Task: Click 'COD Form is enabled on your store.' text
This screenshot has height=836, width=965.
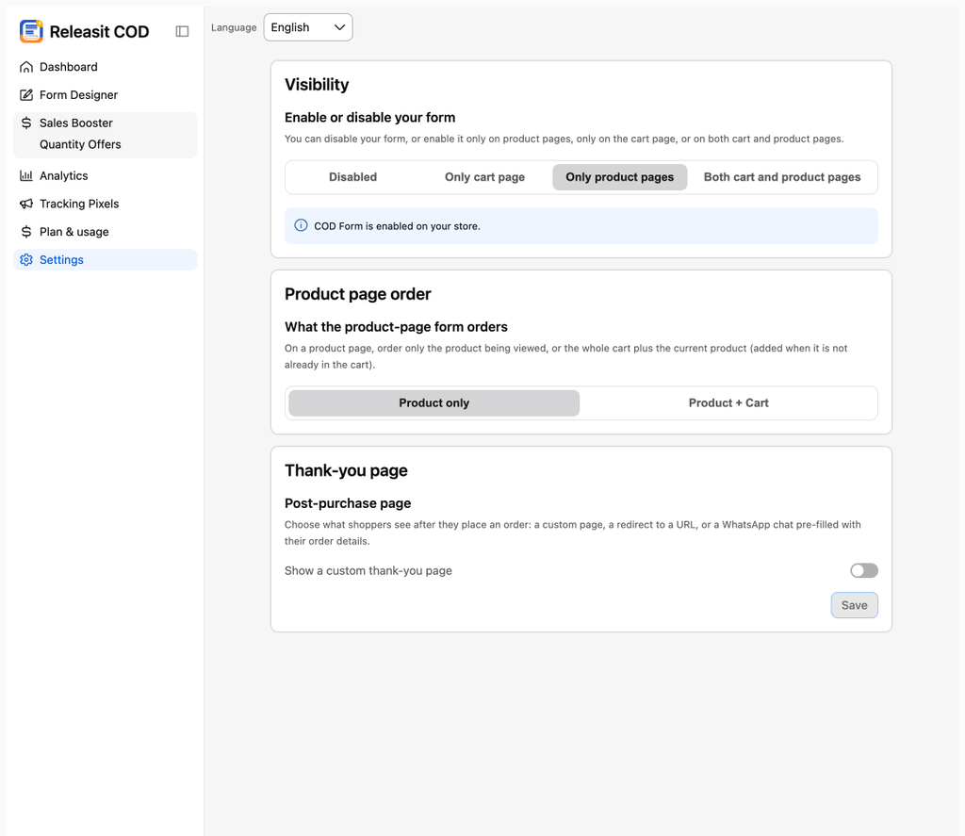Action: tap(397, 226)
